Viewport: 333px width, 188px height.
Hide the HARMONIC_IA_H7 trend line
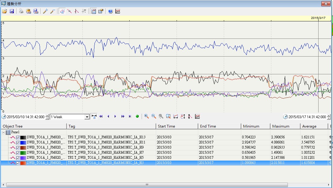point(18,153)
